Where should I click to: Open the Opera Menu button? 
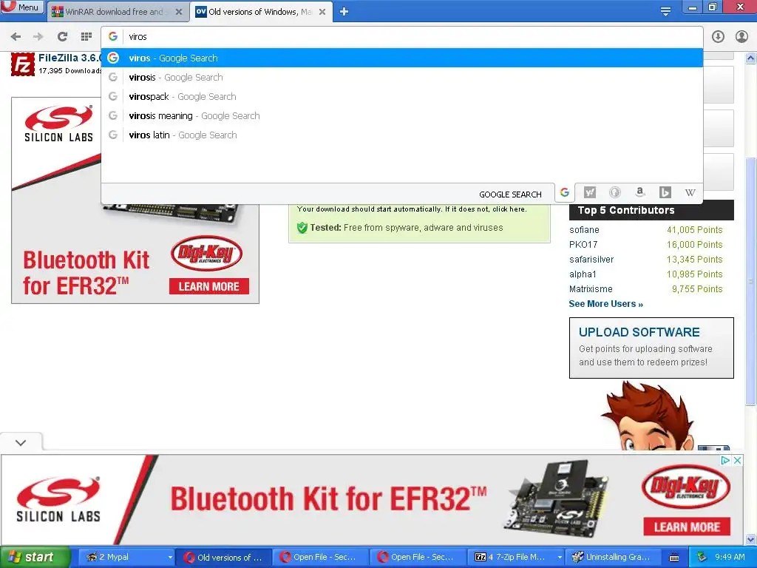(22, 7)
